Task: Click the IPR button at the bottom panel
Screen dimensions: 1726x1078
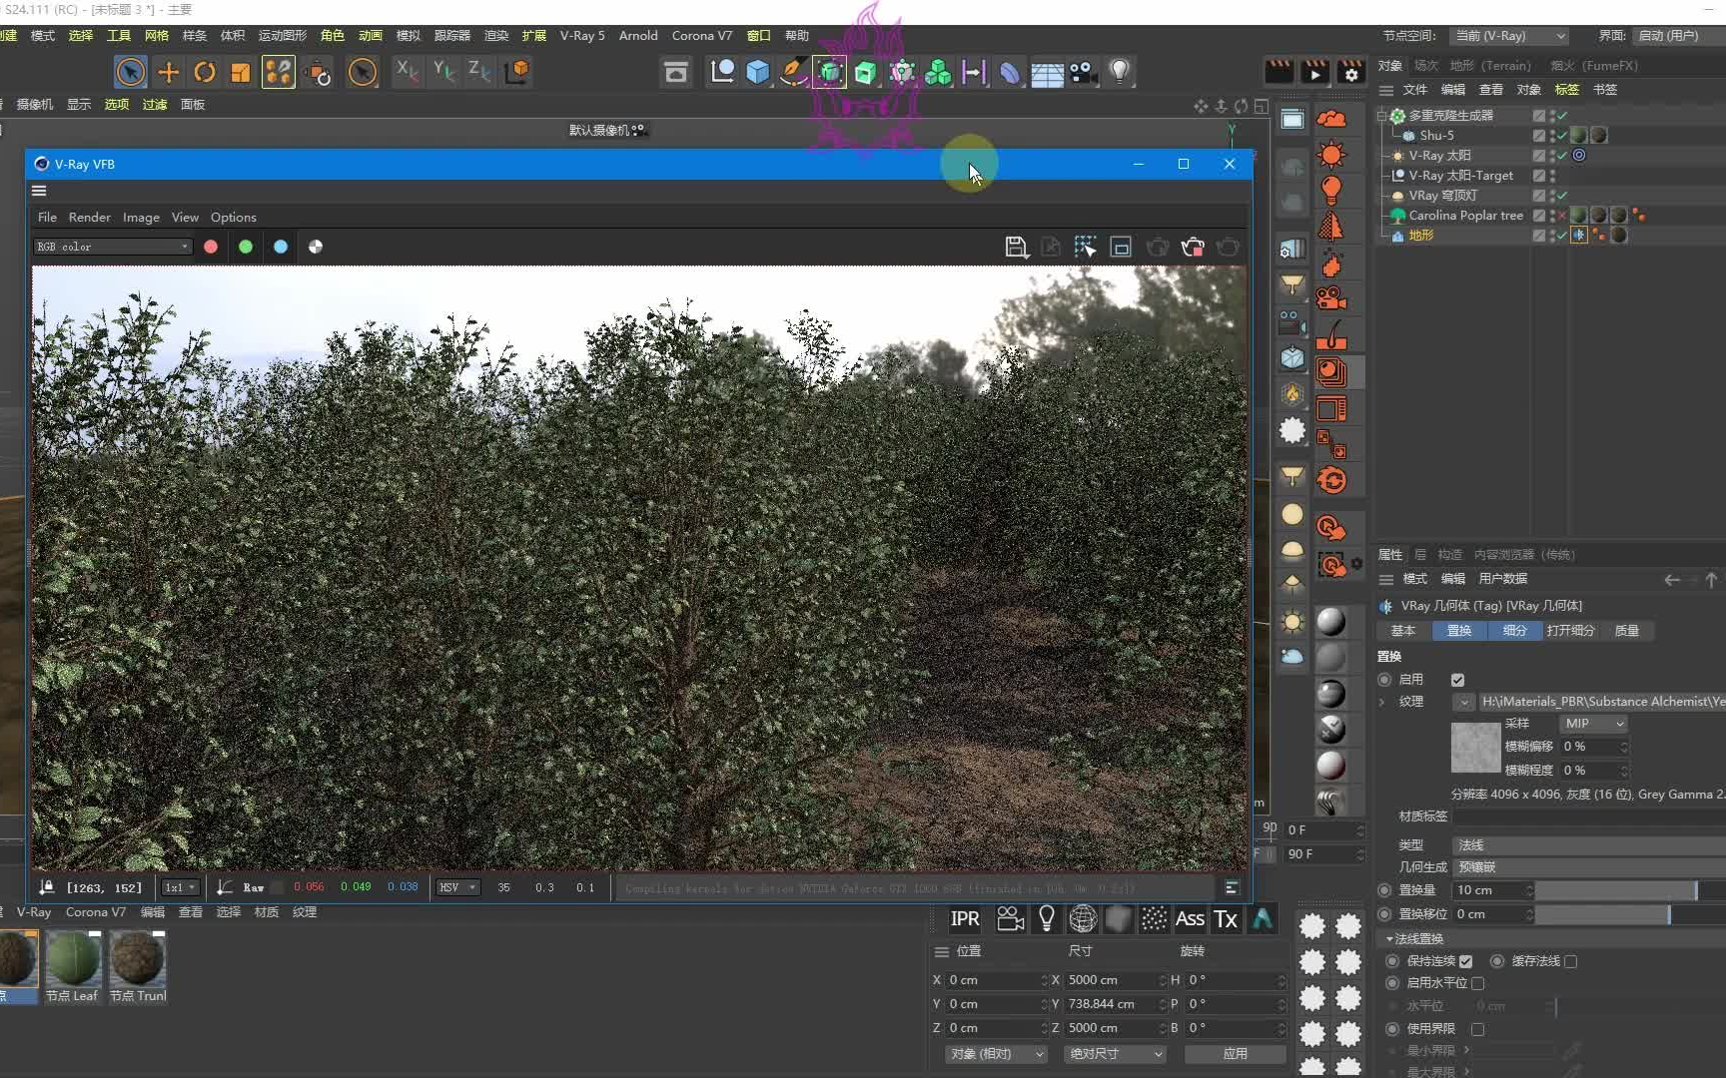Action: point(964,919)
